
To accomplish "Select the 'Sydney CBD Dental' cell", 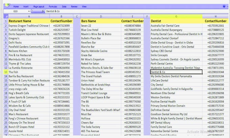I will click(x=176, y=51).
